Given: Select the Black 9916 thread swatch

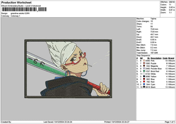Looking at the screenshot, I should (x=144, y=87).
